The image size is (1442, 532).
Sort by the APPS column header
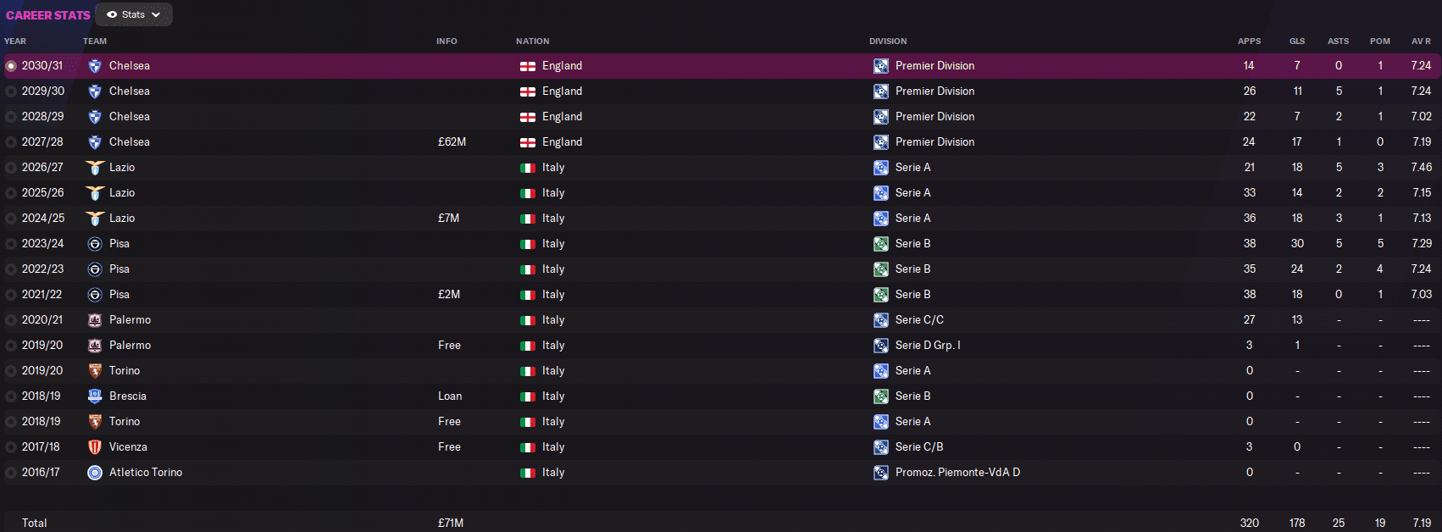1249,41
